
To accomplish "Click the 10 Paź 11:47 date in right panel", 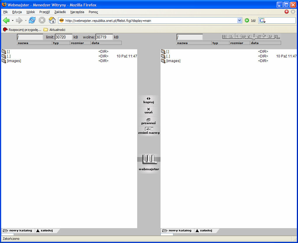I will point(286,56).
